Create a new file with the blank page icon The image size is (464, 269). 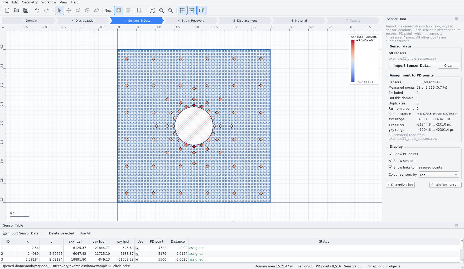(7, 10)
